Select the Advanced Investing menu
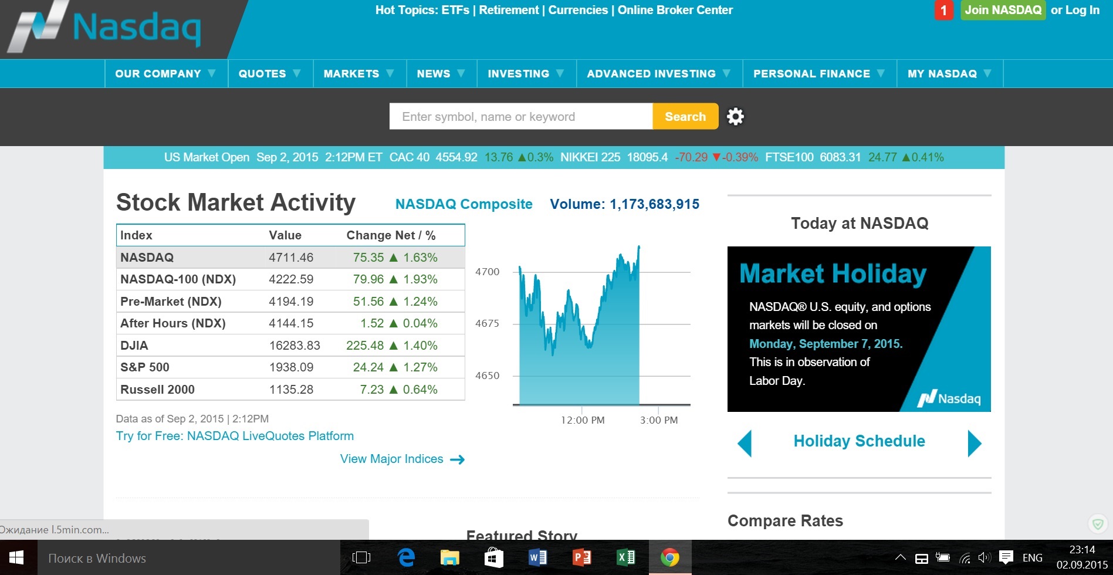Viewport: 1113px width, 575px height. (658, 73)
